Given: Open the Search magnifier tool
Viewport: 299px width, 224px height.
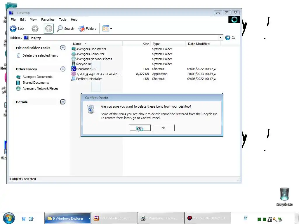Looking at the screenshot, I should tap(65, 29).
